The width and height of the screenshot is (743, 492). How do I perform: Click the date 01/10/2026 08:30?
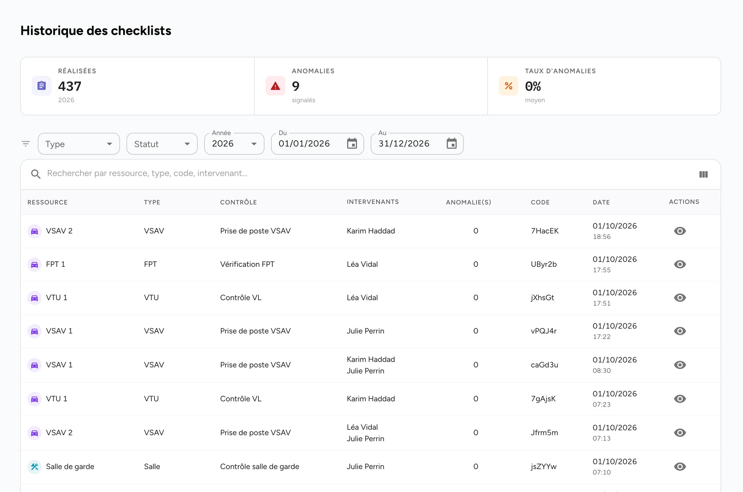coord(615,365)
